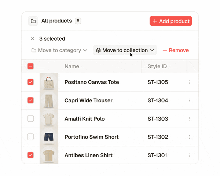Click the Amalfi Knit Polo thumbnail
220x176 pixels.
[x=49, y=119]
